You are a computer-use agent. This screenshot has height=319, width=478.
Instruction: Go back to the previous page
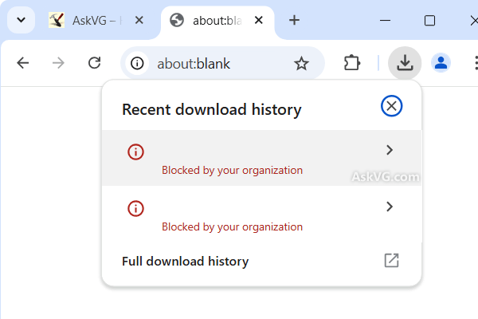[x=23, y=63]
